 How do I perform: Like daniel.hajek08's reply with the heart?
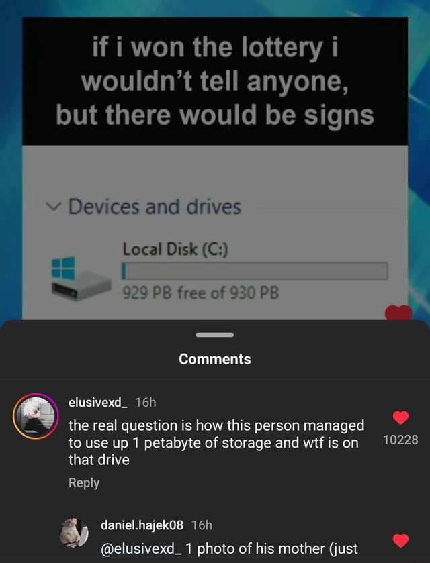[400, 541]
